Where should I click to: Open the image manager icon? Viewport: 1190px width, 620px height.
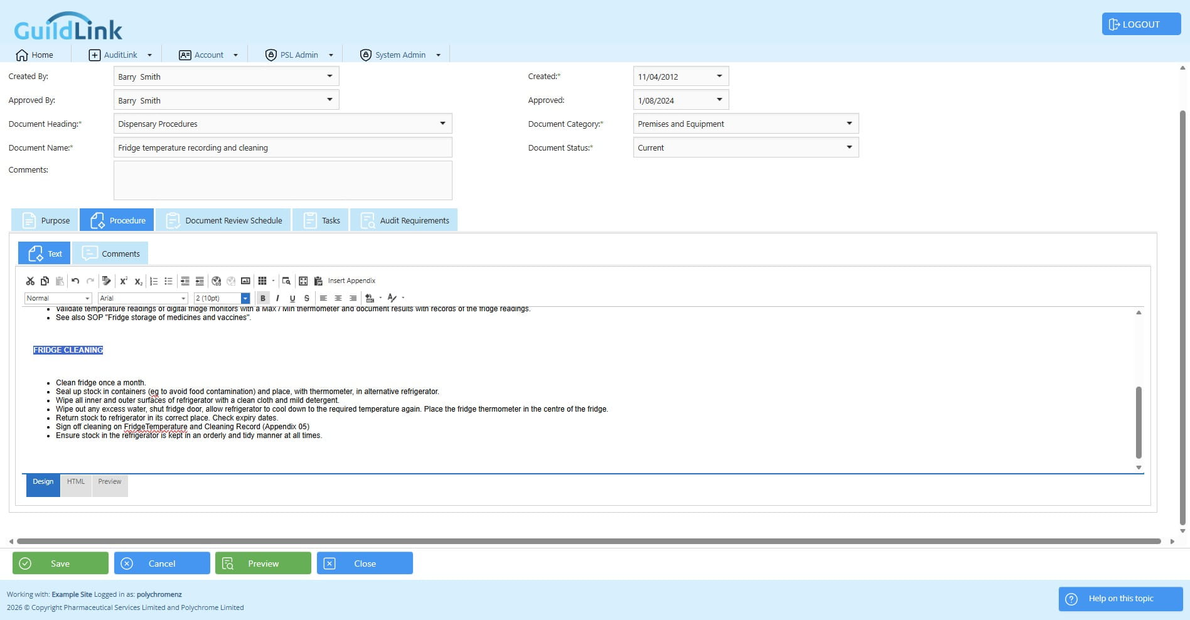click(x=245, y=281)
